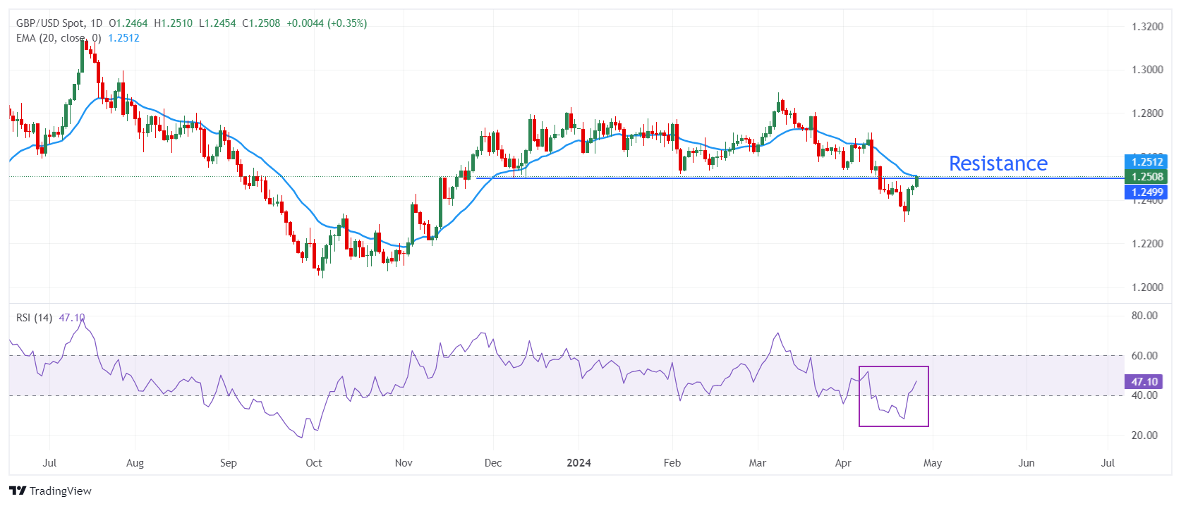Select the horizontal blue resistance line
Screen dimensions: 1181x506
click(x=705, y=178)
